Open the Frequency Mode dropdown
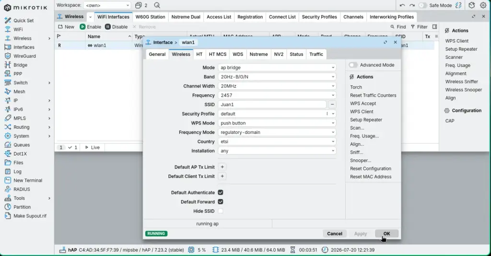This screenshot has width=491, height=256. [277, 132]
